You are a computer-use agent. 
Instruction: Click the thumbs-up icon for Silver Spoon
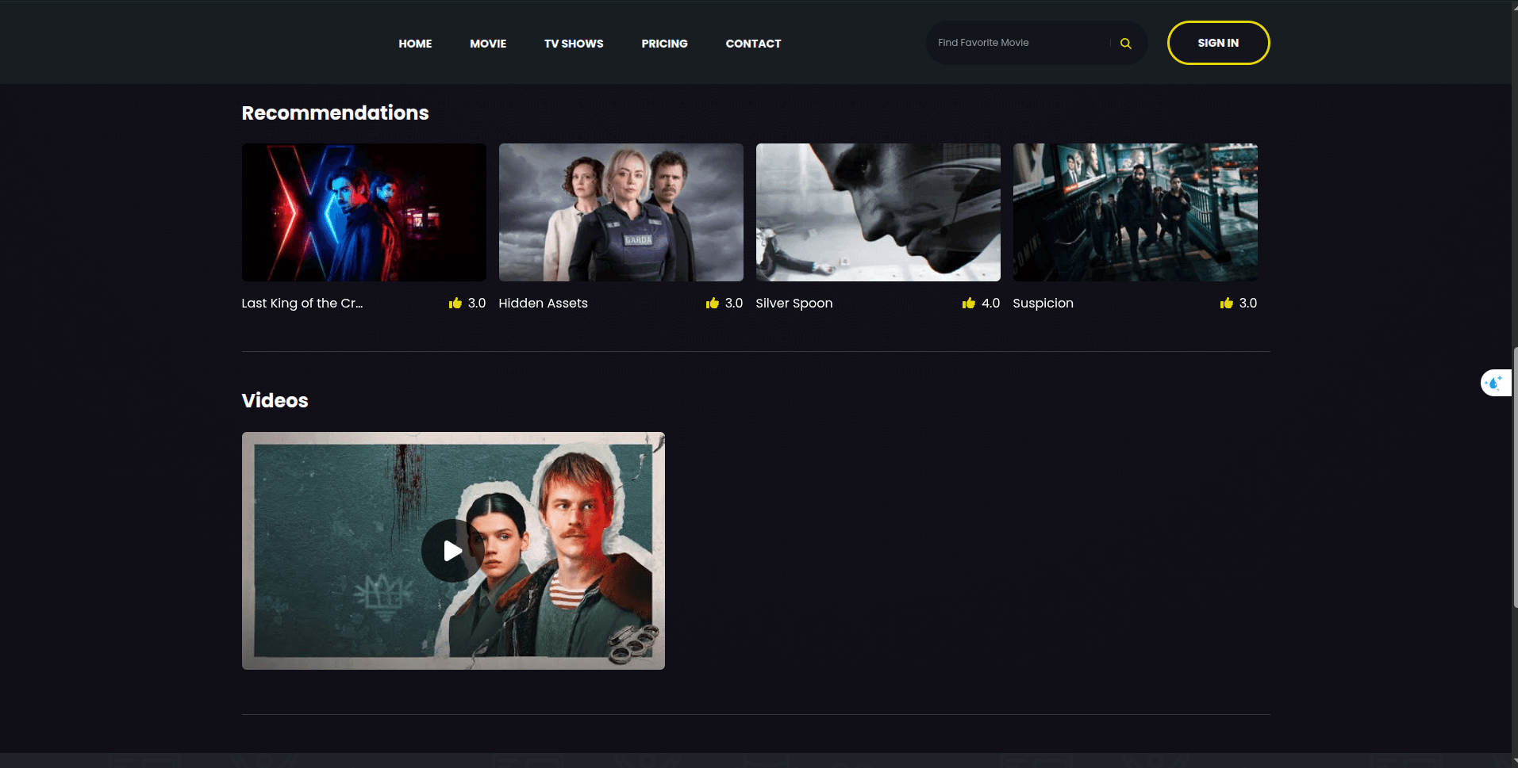tap(968, 303)
